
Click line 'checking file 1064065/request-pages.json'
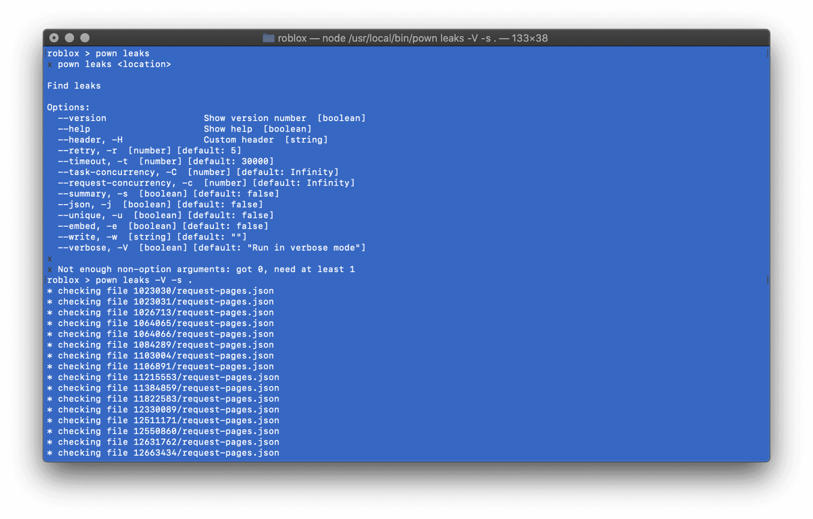pos(160,323)
